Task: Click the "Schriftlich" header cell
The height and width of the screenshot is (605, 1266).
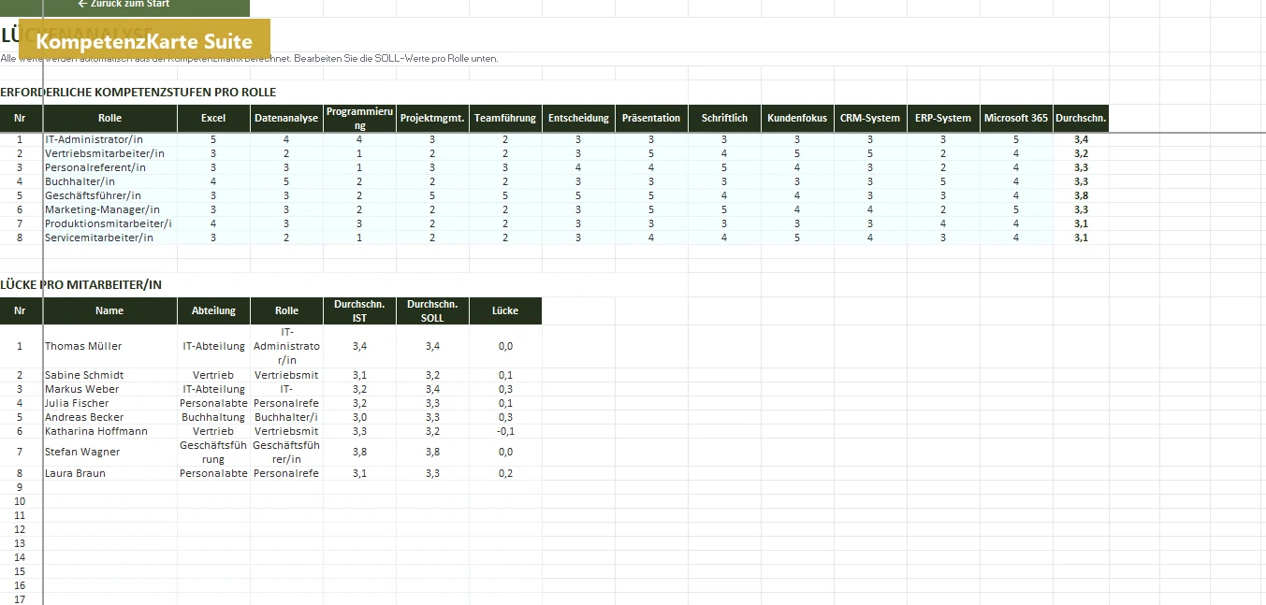Action: pos(724,119)
